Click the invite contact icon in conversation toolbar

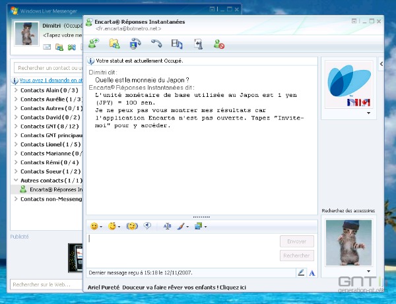(94, 44)
